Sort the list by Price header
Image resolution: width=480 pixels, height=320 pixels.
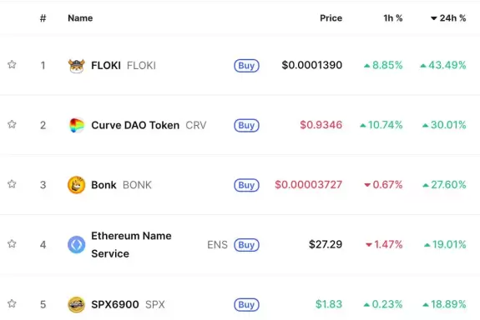coord(331,18)
